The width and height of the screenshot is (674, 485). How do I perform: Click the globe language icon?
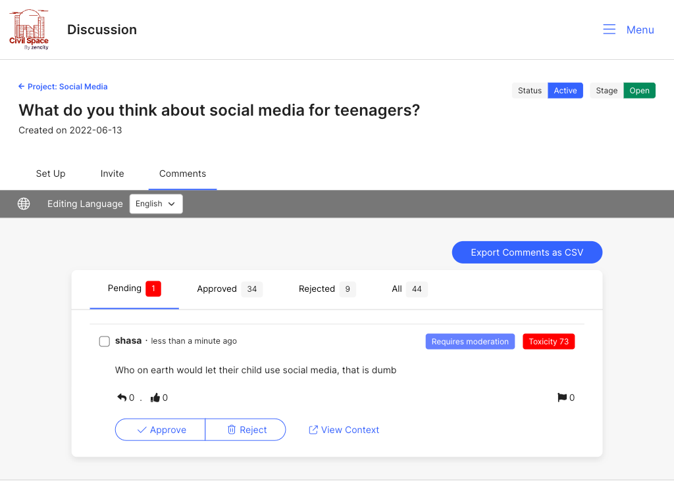(24, 204)
